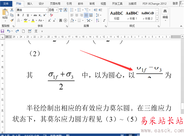The height and width of the screenshot is (136, 184).
Task: Align text left
Action: click(x=72, y=15)
